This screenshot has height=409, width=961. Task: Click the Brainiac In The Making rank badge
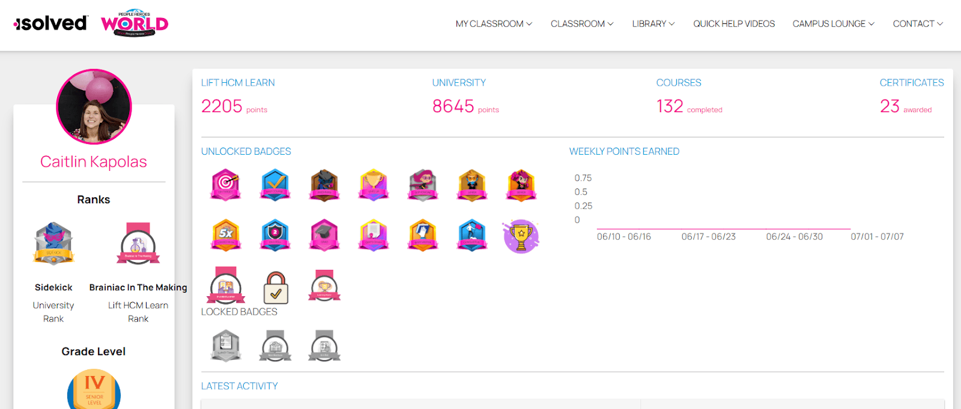pos(138,244)
